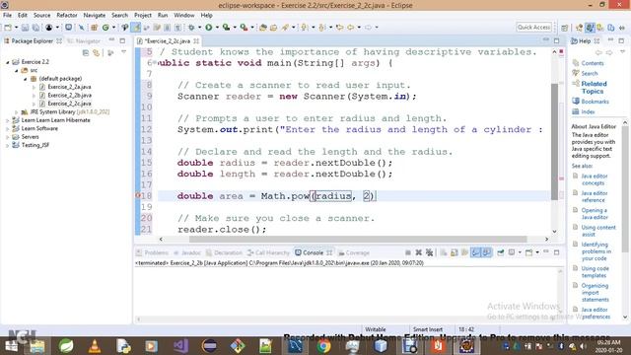Click the error marker on line 18
Image resolution: width=631 pixels, height=355 pixels.
pos(138,195)
